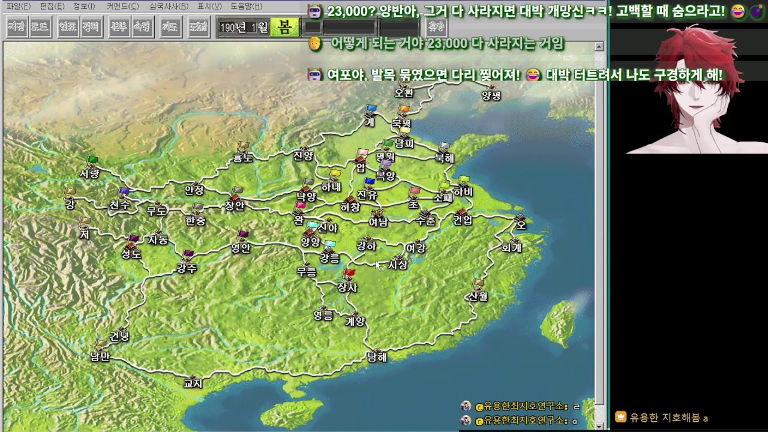Open the 연표 chronology toolbar button

[x=68, y=26]
